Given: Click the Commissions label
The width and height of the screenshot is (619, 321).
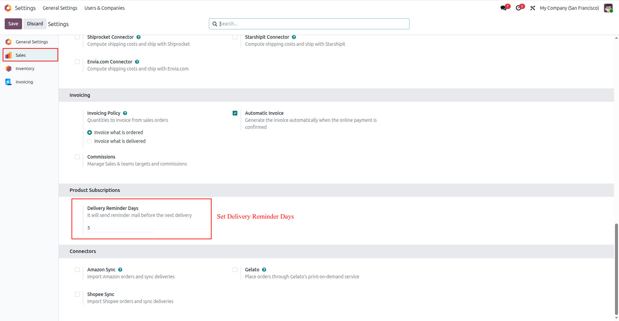Looking at the screenshot, I should (101, 157).
